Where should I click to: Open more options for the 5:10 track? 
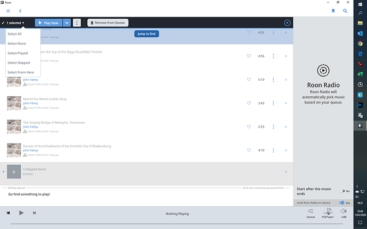273,80
